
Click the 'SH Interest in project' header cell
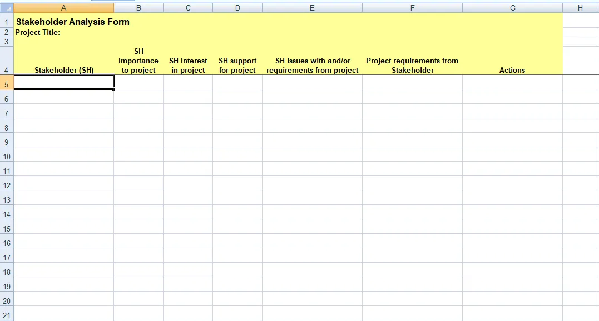tap(188, 60)
